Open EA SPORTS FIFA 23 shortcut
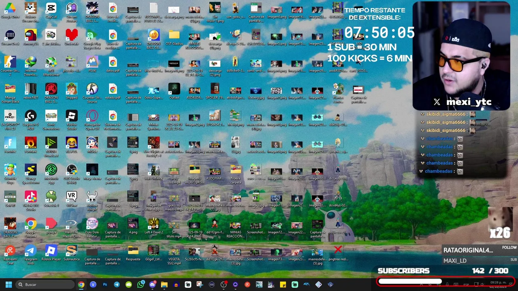Viewport: 518px width, 291px height. point(10,120)
